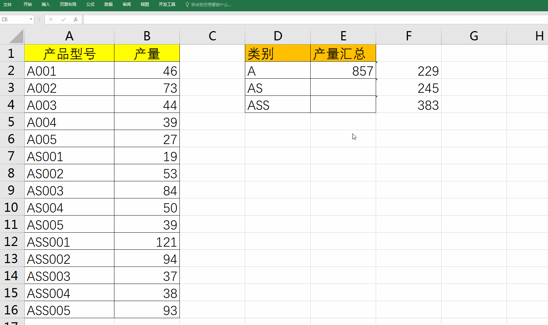
Task: Select the cell containing AS002
Action: 69,173
